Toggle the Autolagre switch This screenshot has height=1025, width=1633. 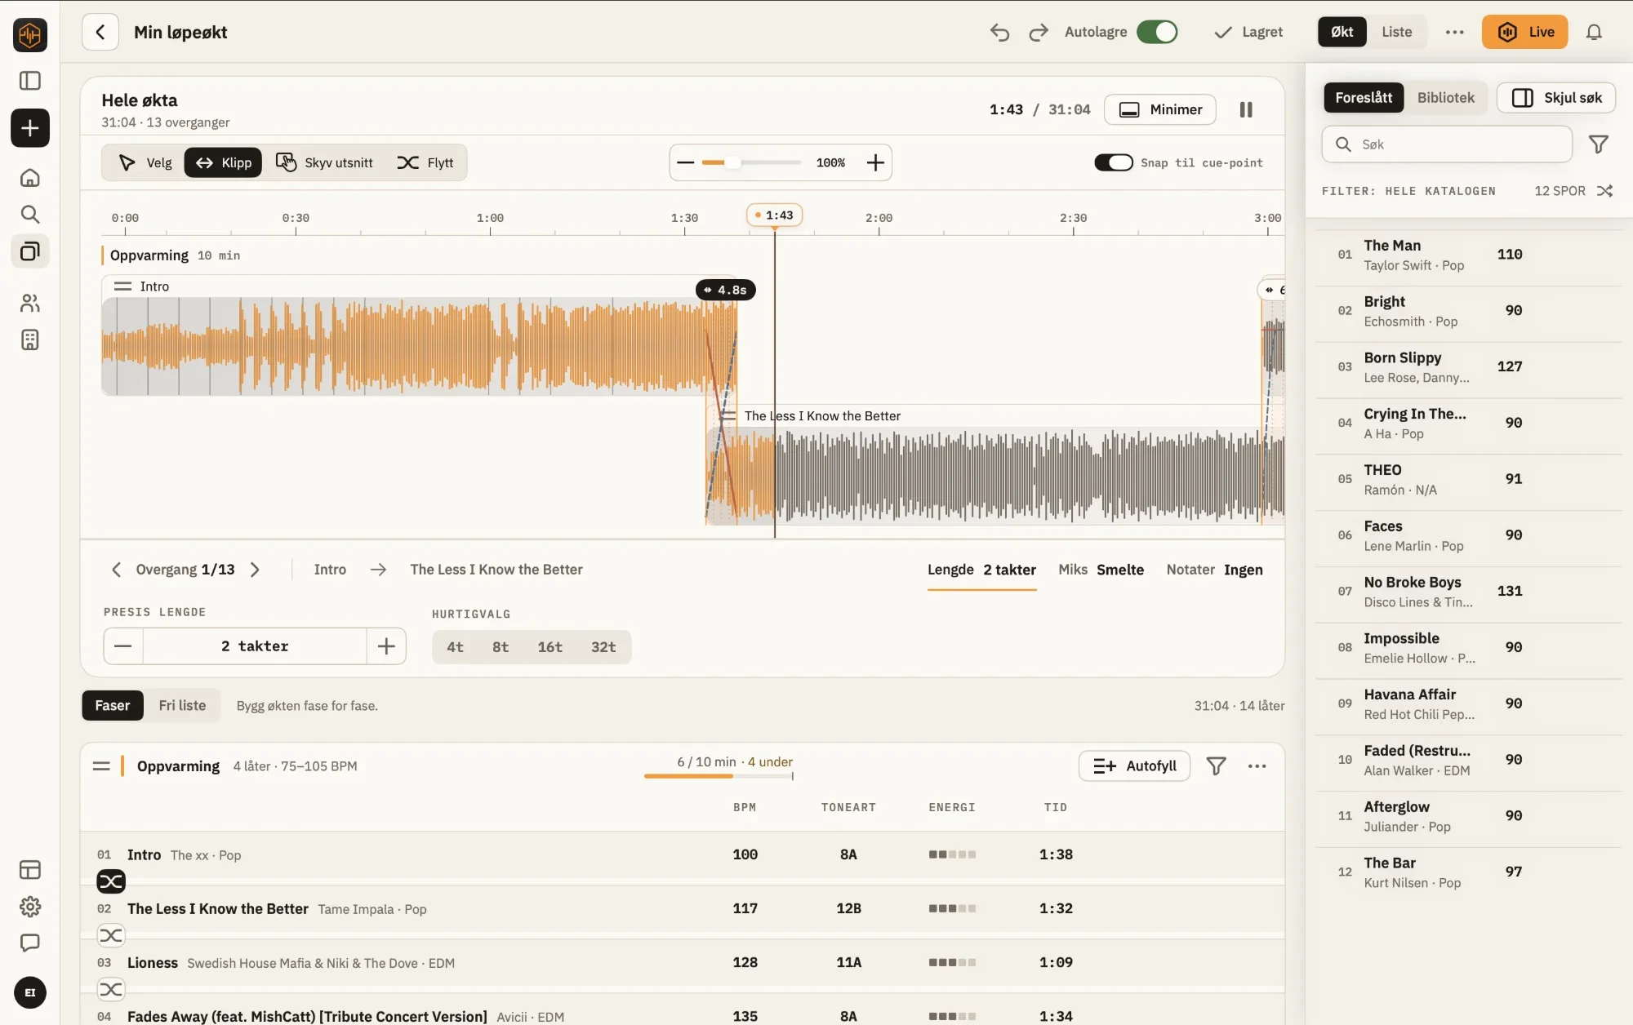tap(1157, 32)
